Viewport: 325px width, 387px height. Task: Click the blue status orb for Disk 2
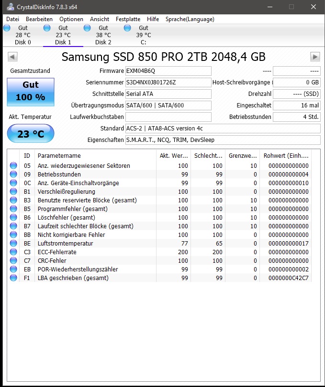click(x=87, y=28)
